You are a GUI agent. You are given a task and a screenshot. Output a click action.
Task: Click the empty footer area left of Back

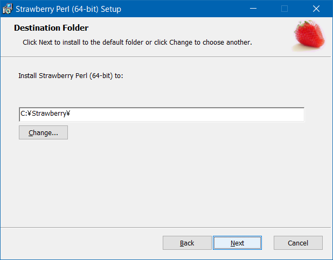[x=81, y=243]
